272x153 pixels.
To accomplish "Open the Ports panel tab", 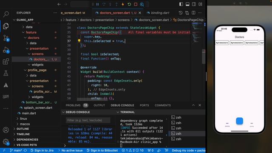I will click(x=144, y=105).
